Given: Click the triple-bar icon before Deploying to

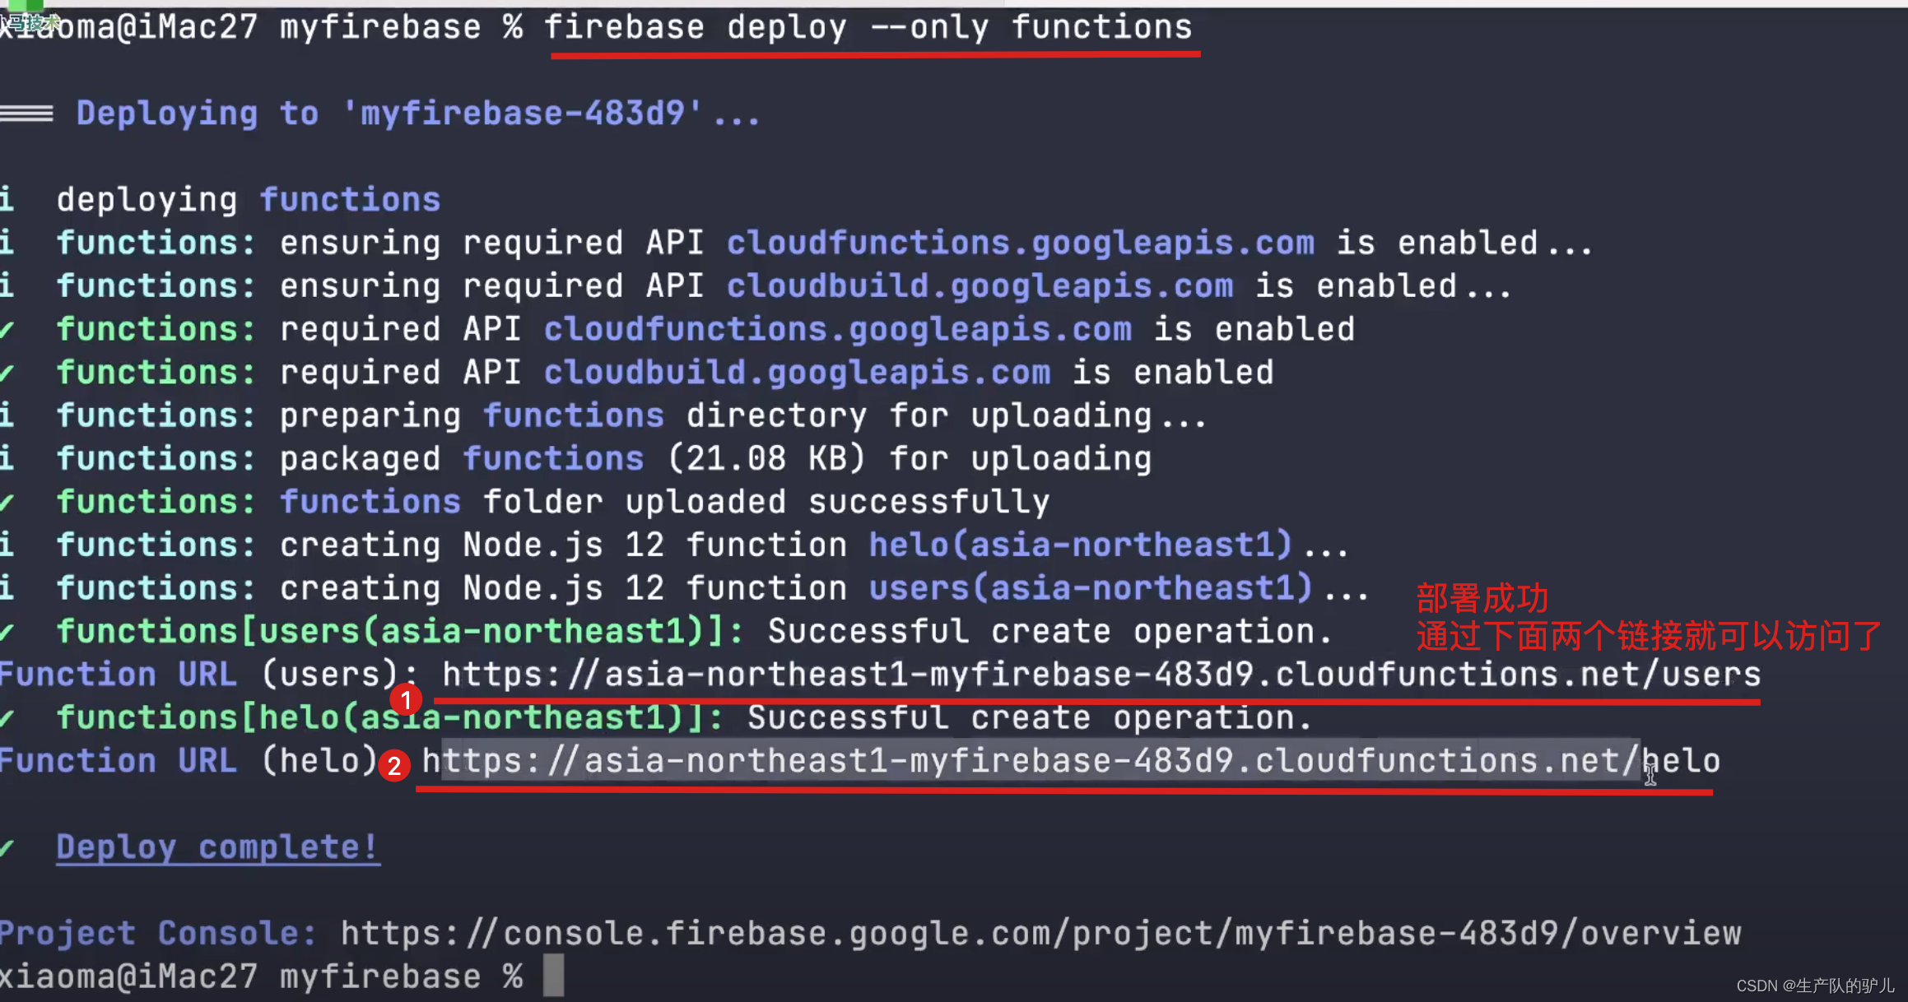Looking at the screenshot, I should pos(25,114).
